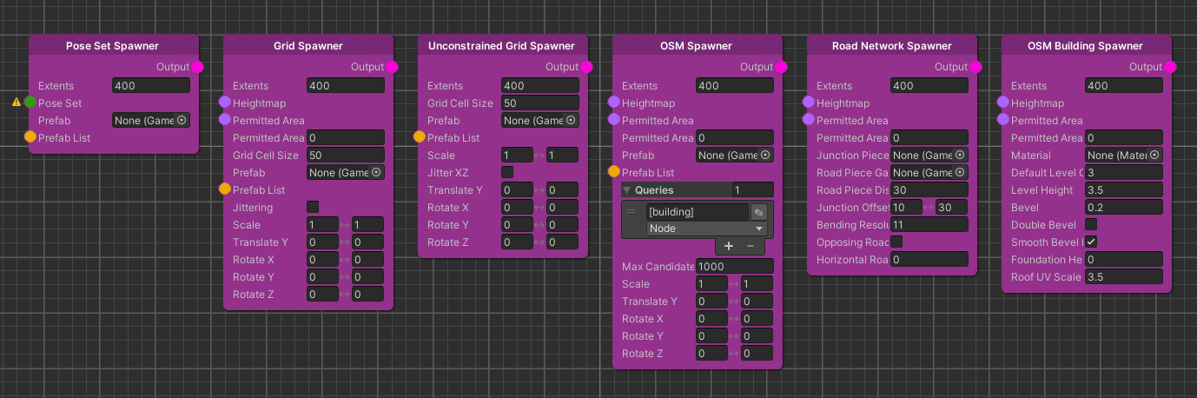Enable the Double Bevel checkbox

pyautogui.click(x=1091, y=224)
